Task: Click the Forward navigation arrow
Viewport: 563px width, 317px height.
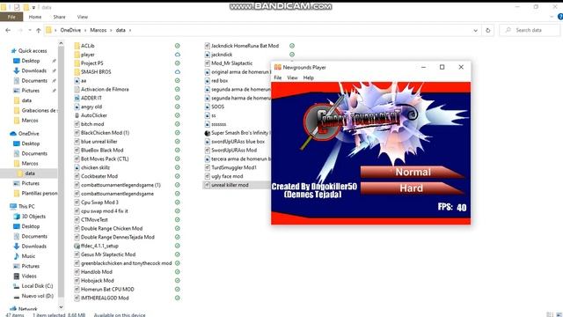Action: pyautogui.click(x=20, y=30)
